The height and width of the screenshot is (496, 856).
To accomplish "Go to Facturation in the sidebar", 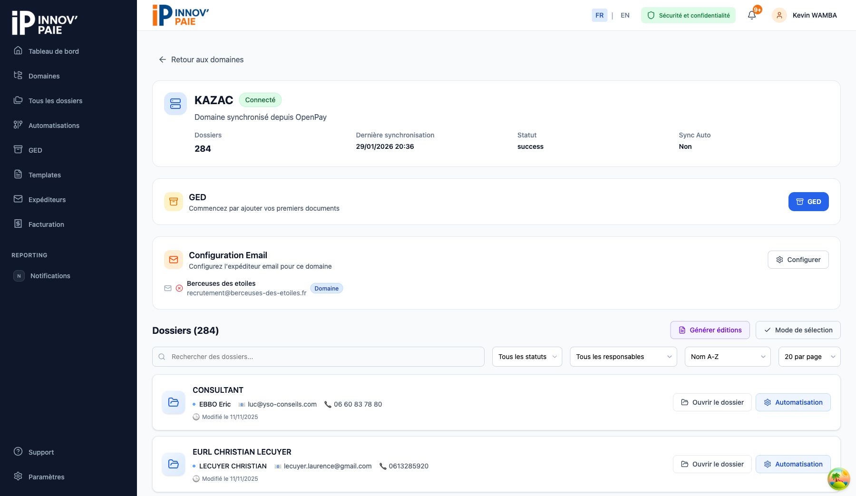I will point(46,224).
